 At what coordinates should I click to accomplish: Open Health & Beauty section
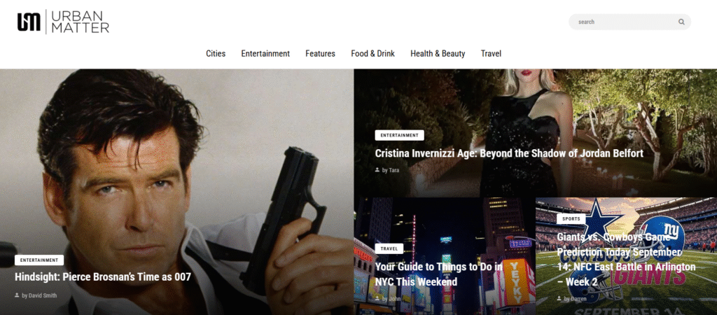pos(438,53)
